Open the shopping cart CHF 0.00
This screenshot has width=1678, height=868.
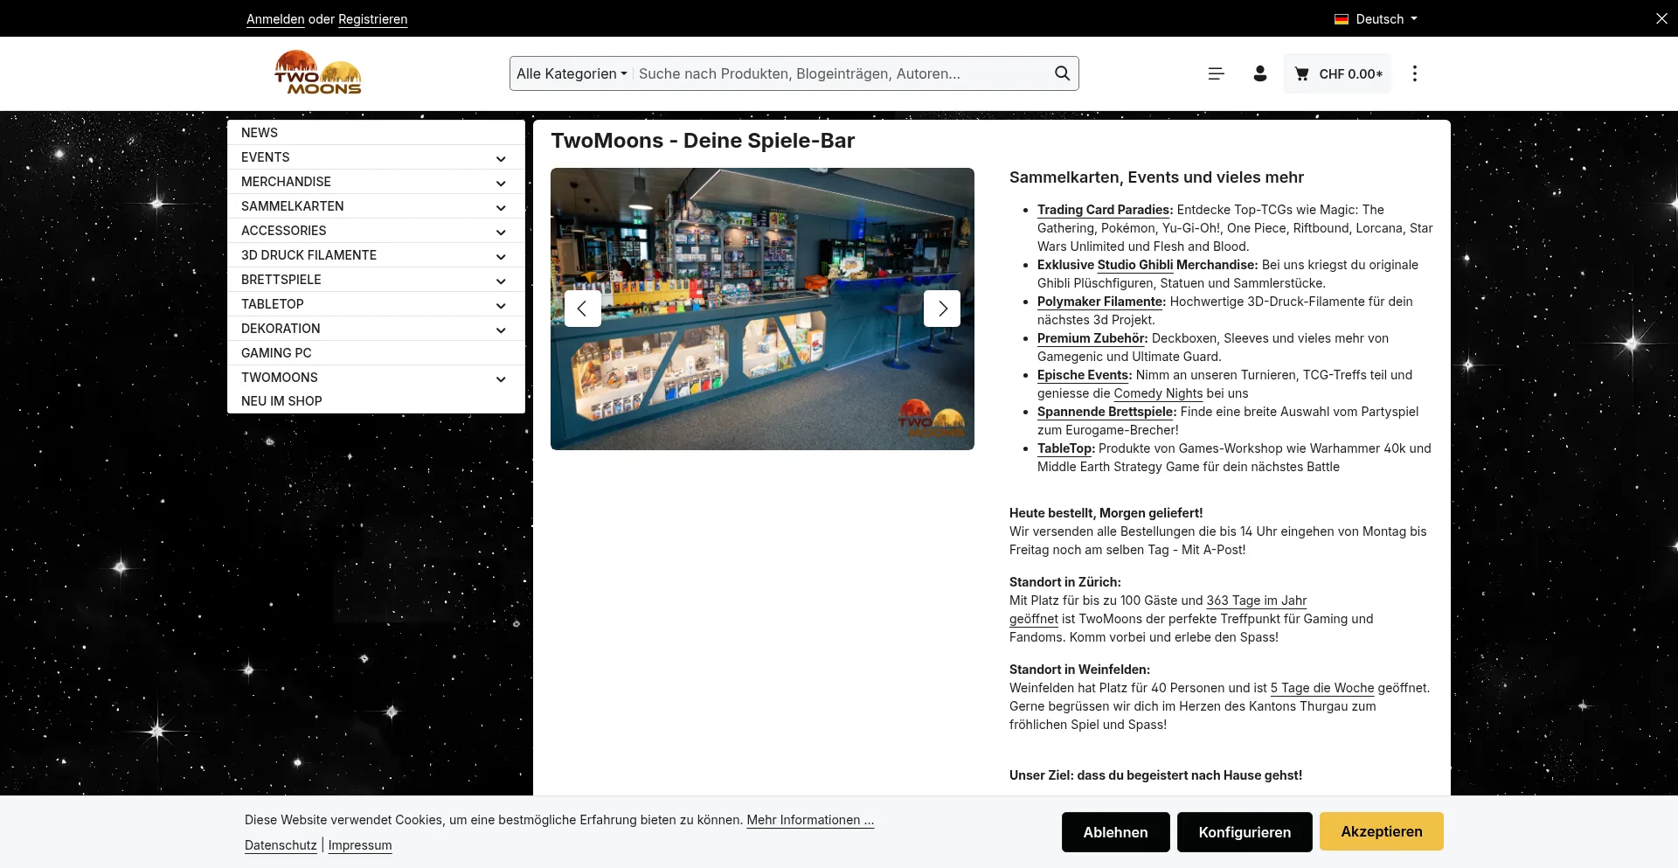pyautogui.click(x=1338, y=73)
